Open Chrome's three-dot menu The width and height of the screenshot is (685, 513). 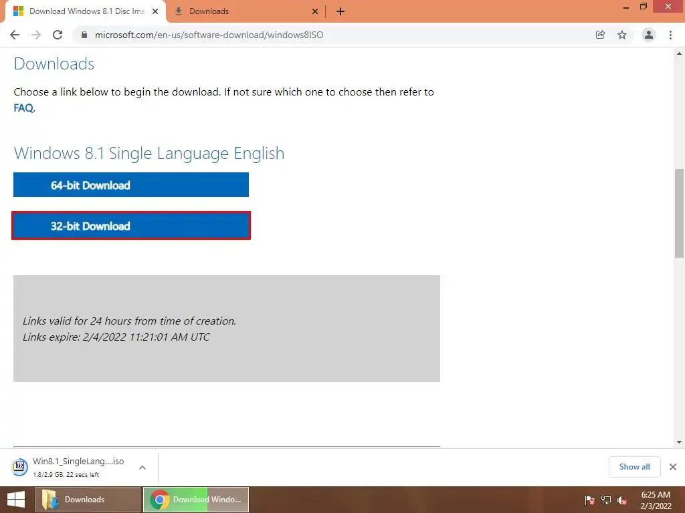[670, 35]
